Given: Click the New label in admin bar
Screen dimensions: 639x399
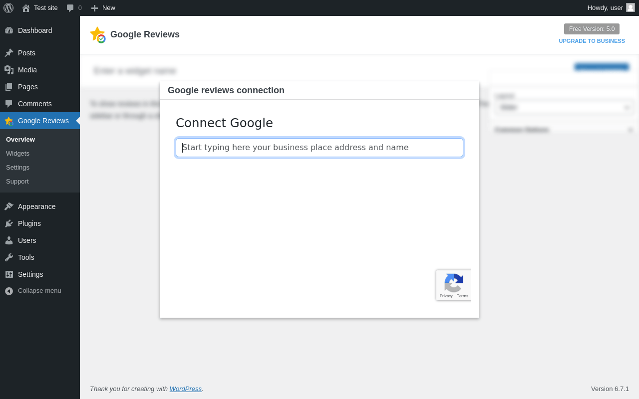Looking at the screenshot, I should [x=109, y=8].
